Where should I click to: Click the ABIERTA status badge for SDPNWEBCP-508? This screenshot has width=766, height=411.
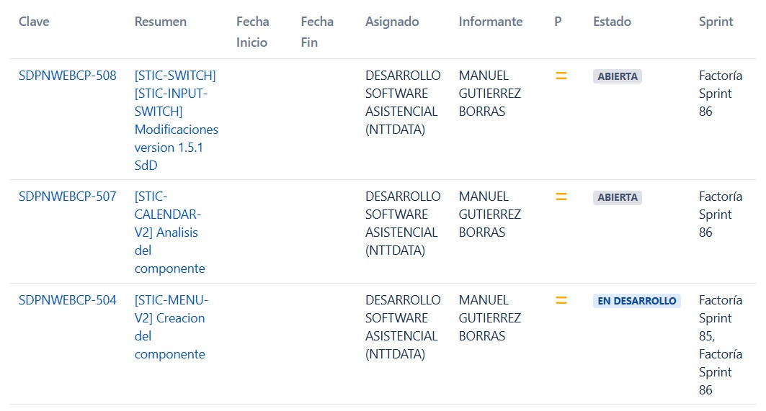click(618, 76)
